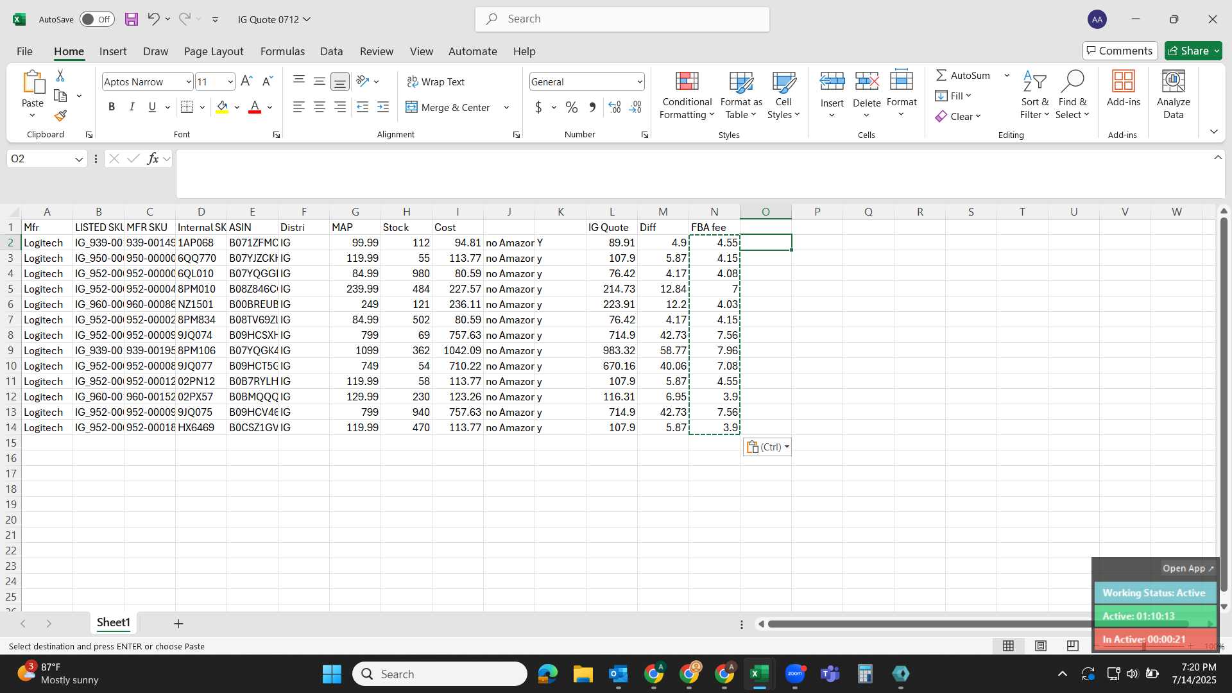Click the Format Painter brush icon
The image size is (1232, 693).
click(60, 116)
